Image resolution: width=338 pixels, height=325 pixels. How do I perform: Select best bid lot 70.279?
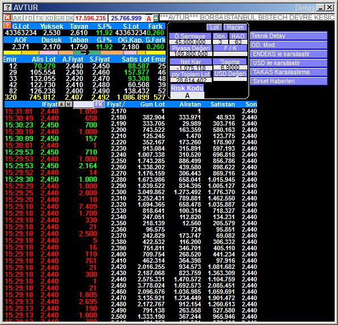coord(45,66)
